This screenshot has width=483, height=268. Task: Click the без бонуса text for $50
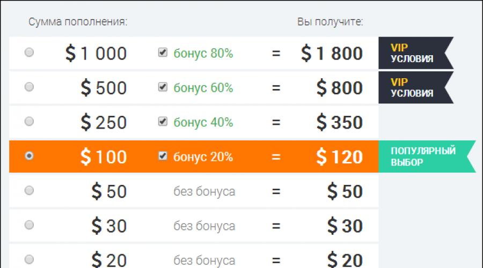[x=204, y=191]
